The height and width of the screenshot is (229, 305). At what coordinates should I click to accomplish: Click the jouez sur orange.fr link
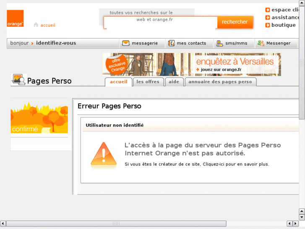221,70
